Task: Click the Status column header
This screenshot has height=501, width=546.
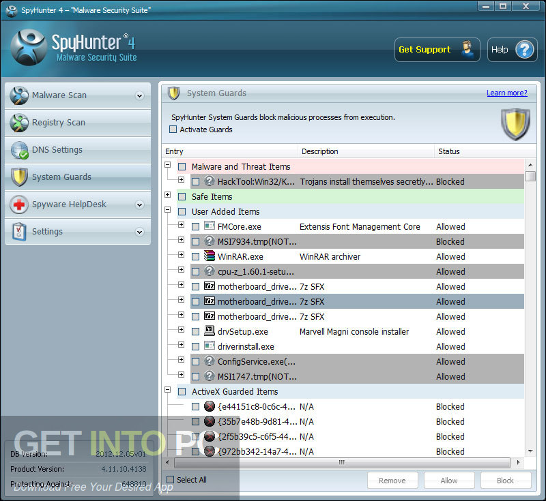Action: coord(485,151)
